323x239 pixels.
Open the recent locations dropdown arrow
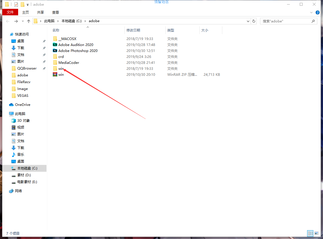point(22,21)
